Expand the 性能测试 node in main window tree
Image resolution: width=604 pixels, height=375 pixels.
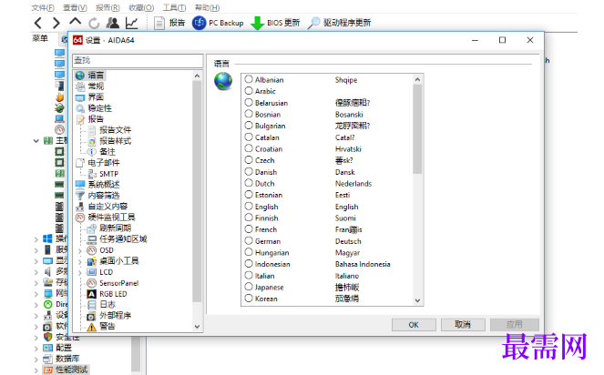tap(36, 370)
